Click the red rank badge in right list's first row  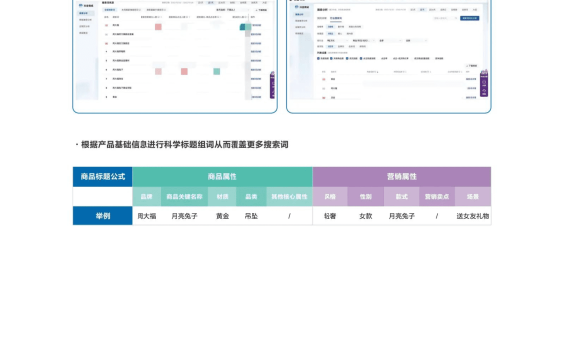(323, 79)
